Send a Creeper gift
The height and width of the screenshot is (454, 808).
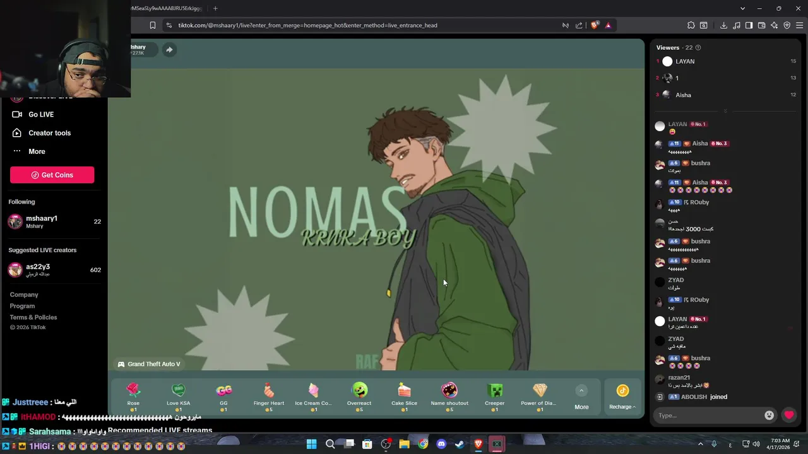pyautogui.click(x=495, y=396)
